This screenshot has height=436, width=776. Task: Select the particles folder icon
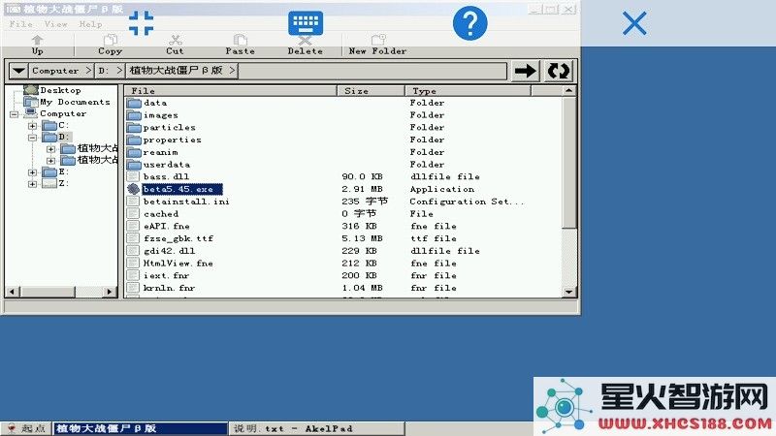(134, 128)
